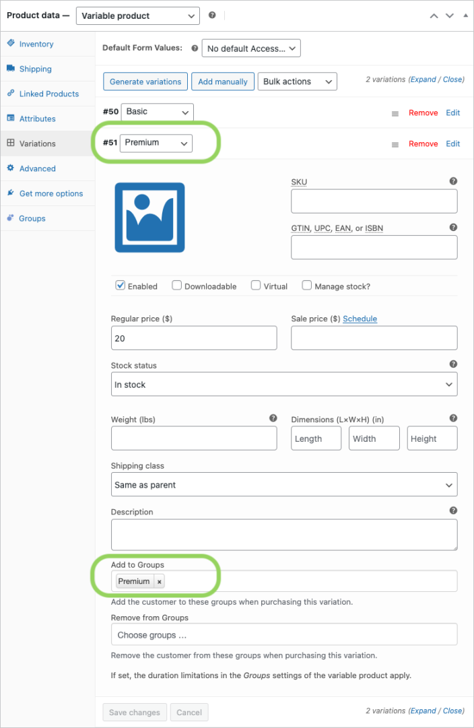474x728 pixels.
Task: Check the Manage stock? checkbox
Action: pos(307,285)
